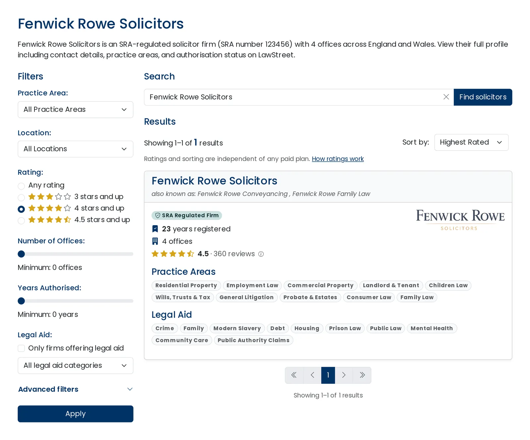
Task: Open the How ratings work link
Action: coord(338,159)
